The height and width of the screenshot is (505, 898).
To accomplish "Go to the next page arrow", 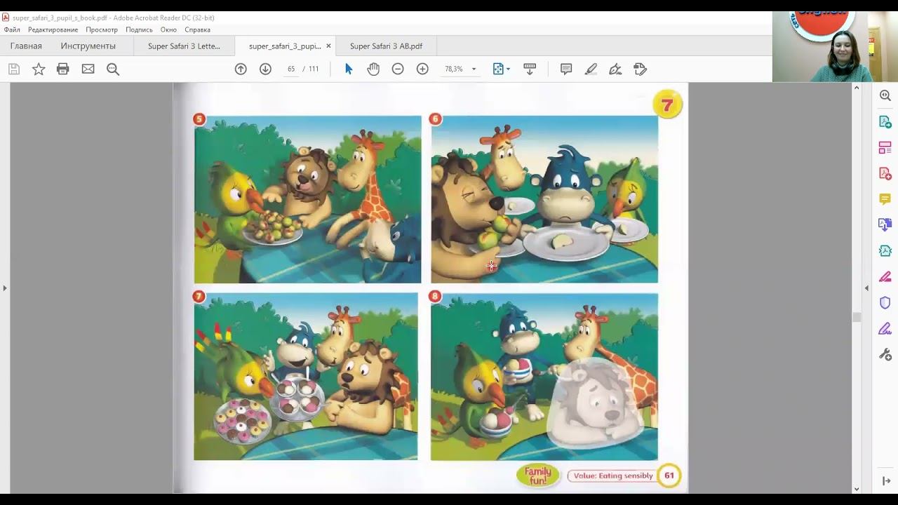I will click(x=265, y=69).
